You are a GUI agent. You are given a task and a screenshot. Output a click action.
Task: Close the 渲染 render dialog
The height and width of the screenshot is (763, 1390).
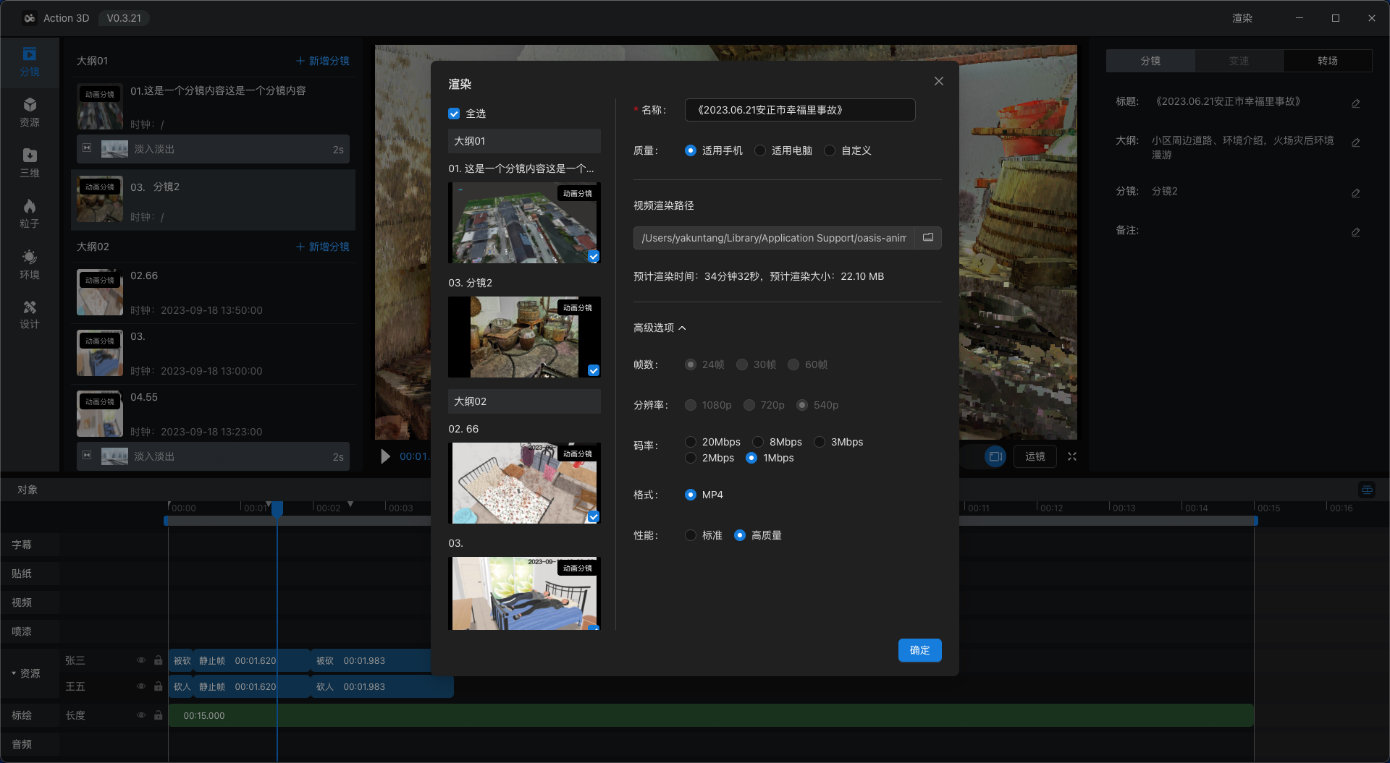[x=938, y=81]
